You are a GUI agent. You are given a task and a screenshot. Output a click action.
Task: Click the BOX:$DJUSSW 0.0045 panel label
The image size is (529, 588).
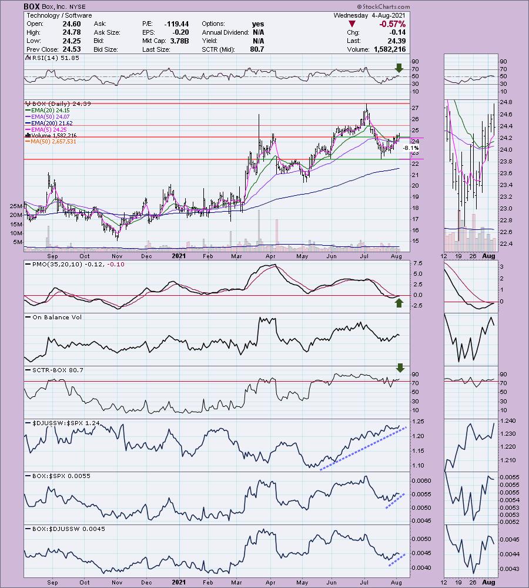click(69, 529)
